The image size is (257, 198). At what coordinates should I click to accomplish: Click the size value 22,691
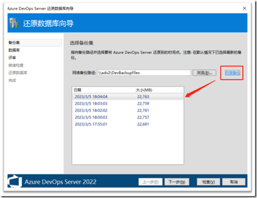tap(143, 124)
